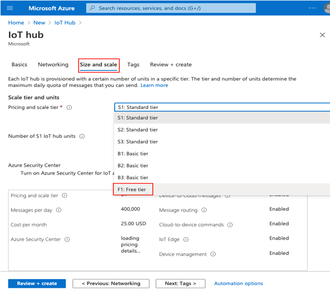Switch to the Basics tab

click(20, 65)
